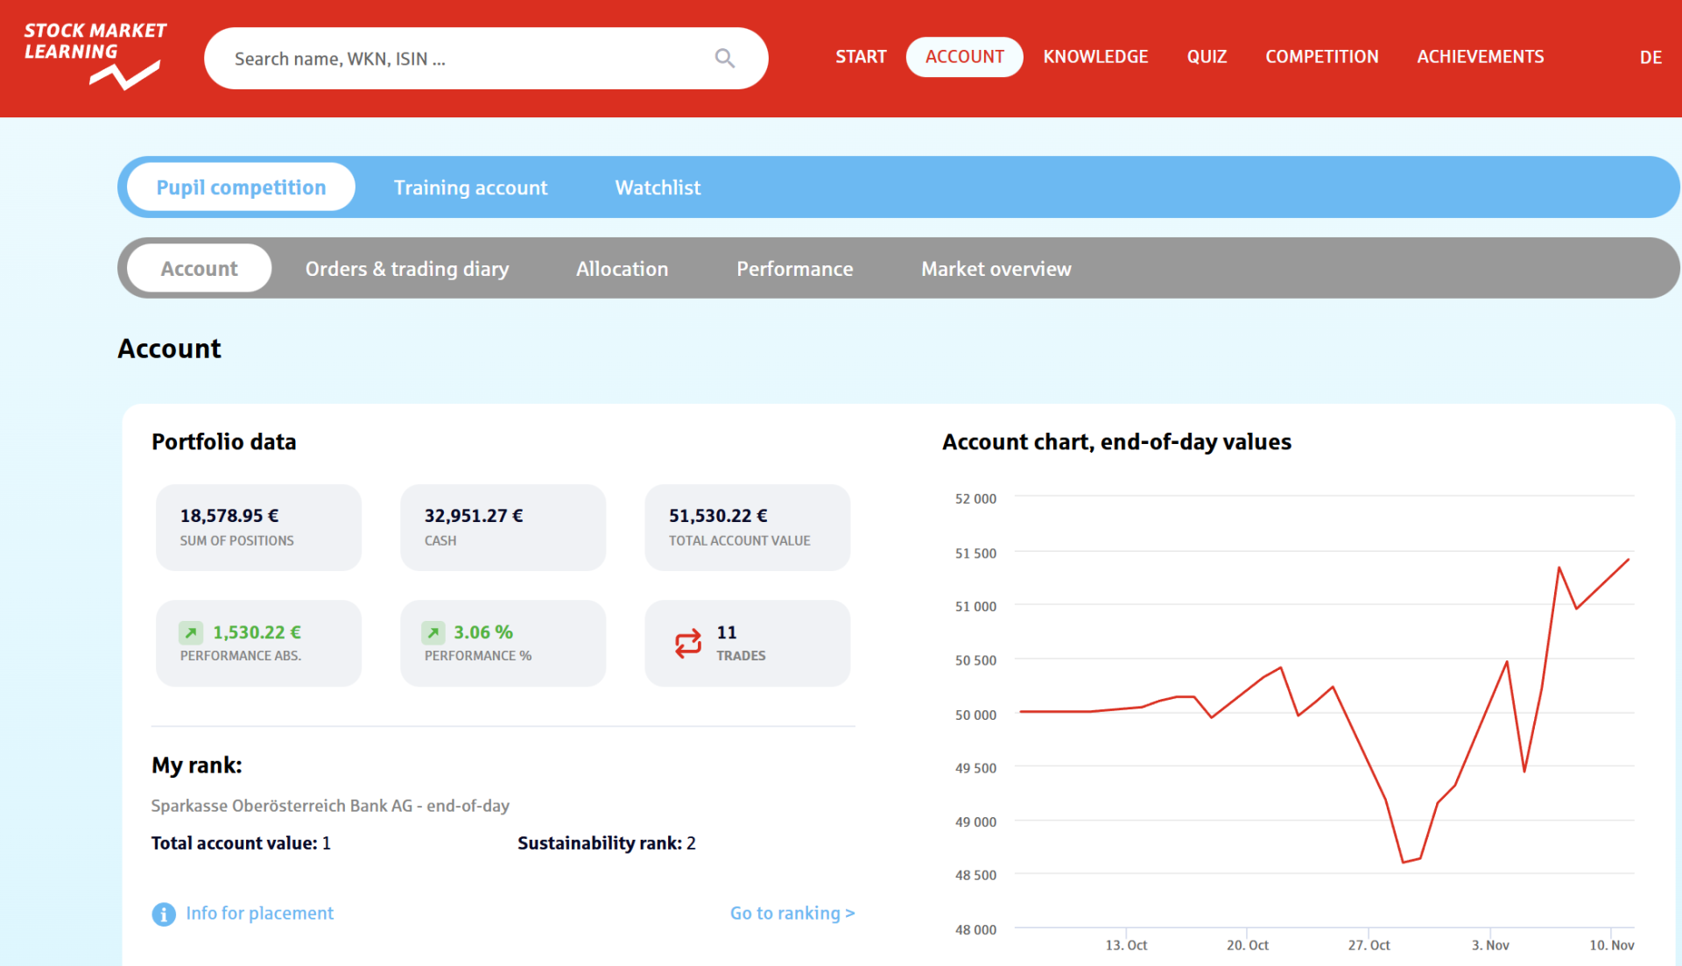The width and height of the screenshot is (1682, 966).
Task: Select the Pupil competition tab
Action: pyautogui.click(x=241, y=187)
